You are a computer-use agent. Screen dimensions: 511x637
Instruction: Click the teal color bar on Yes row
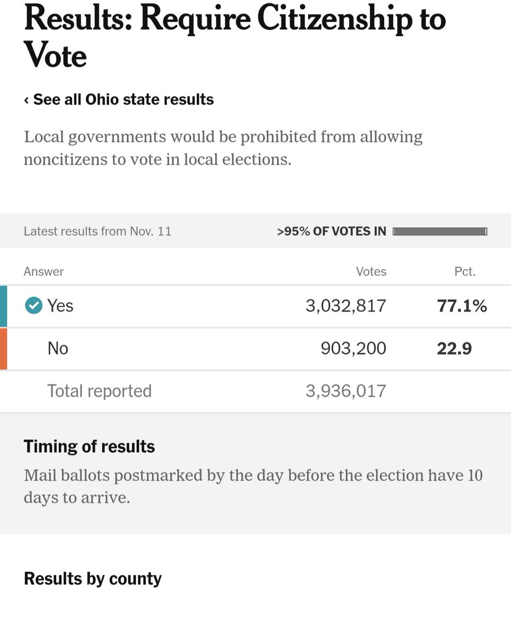(x=3, y=306)
